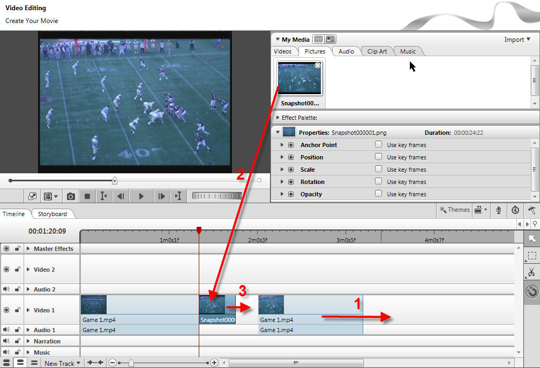
Task: Open the clapperboard scene dropdown
Action: point(481,210)
